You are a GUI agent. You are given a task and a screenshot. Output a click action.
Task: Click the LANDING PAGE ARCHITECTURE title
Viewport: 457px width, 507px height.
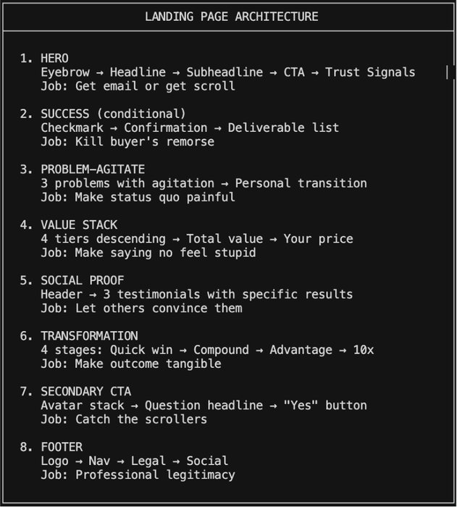(x=231, y=17)
